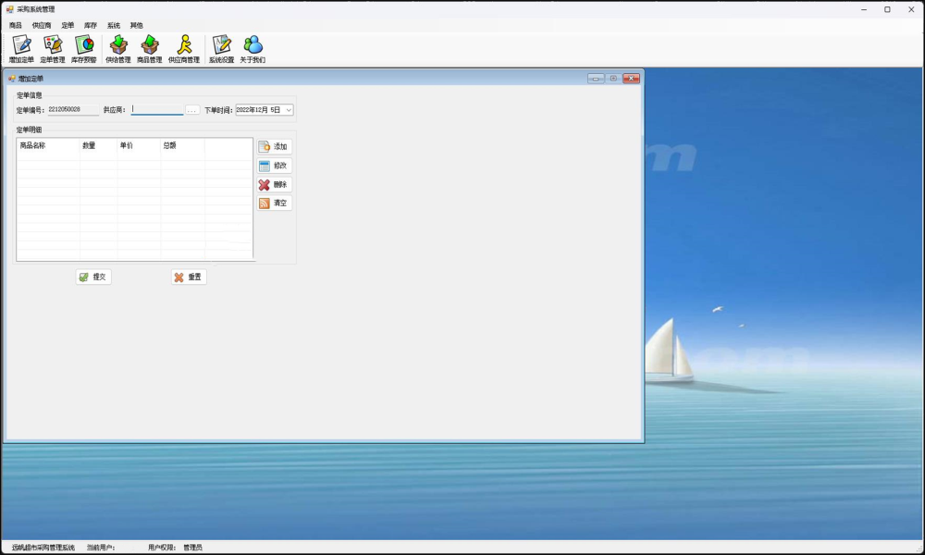
Task: Click the 删除 button with red X
Action: [x=275, y=185]
